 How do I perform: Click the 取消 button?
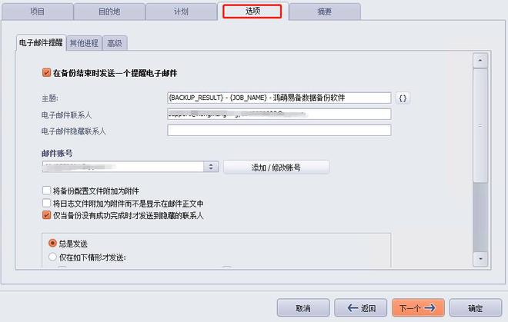click(x=303, y=307)
